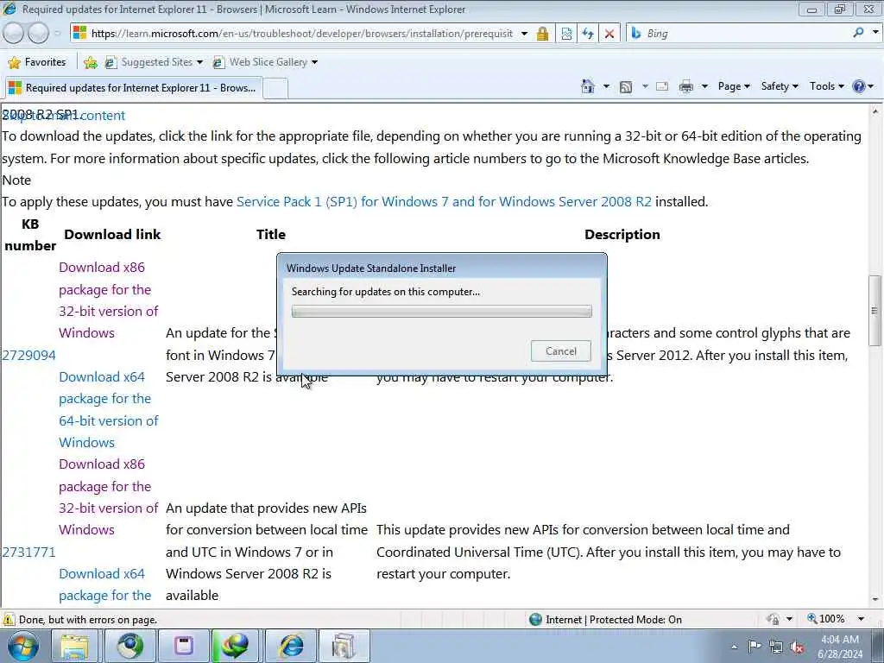This screenshot has height=663, width=884.
Task: Click the zoom level magnifier icon
Action: [811, 618]
